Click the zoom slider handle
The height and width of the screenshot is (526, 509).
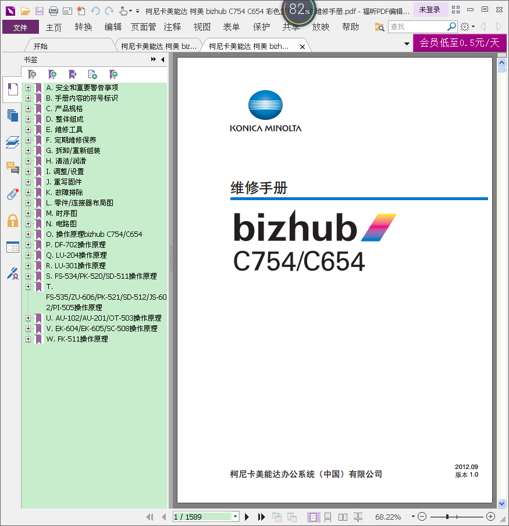pos(447,517)
